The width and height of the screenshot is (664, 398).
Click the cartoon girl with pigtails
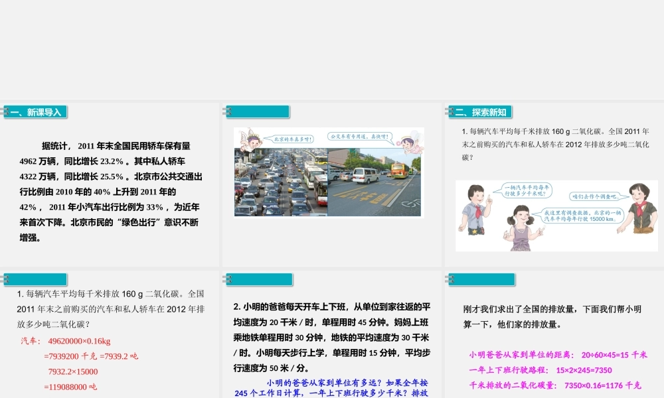click(521, 222)
